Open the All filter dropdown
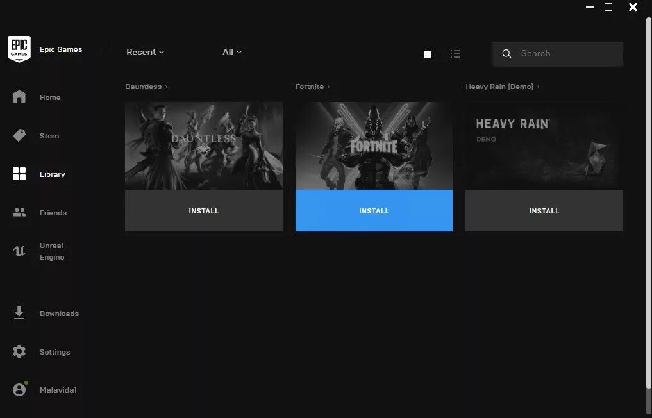Viewport: 652px width, 418px height. [x=232, y=52]
